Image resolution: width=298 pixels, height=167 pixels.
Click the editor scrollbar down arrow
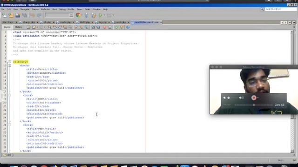pyautogui.click(x=292, y=151)
